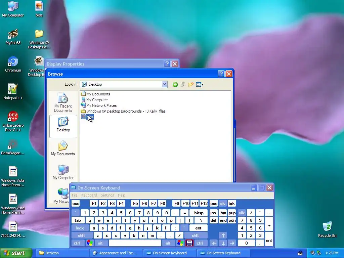Image resolution: width=344 pixels, height=258 pixels.
Task: Click the keyboard tray icon on taskbar
Action: 300,253
